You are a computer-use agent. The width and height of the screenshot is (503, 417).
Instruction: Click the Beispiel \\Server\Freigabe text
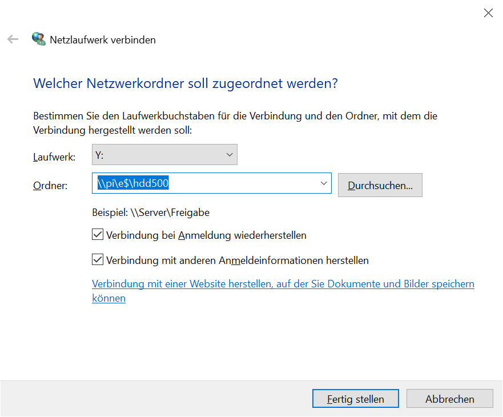[x=151, y=212]
